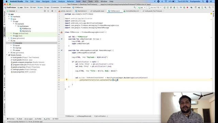The image size is (218, 123).
Task: Collapse the Gradle Scripts node
Action: [7, 55]
